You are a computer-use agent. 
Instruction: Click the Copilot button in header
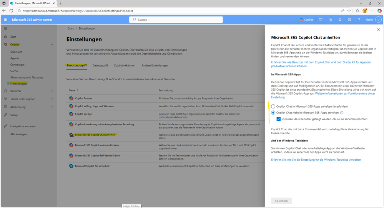[306, 20]
